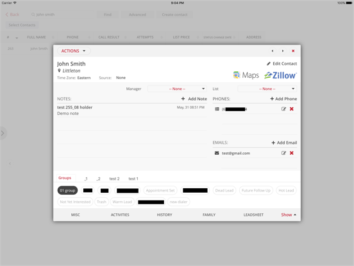The height and width of the screenshot is (266, 354).
Task: Click envelope icon beside test@gmail.com
Action: (217, 153)
